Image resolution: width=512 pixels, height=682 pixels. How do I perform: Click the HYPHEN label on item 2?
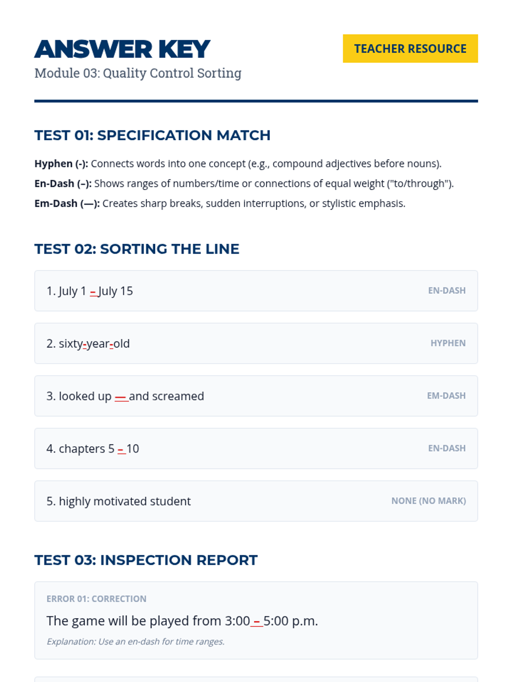[x=448, y=344]
